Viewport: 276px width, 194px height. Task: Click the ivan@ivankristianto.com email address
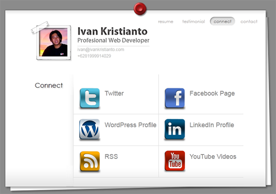(x=101, y=50)
